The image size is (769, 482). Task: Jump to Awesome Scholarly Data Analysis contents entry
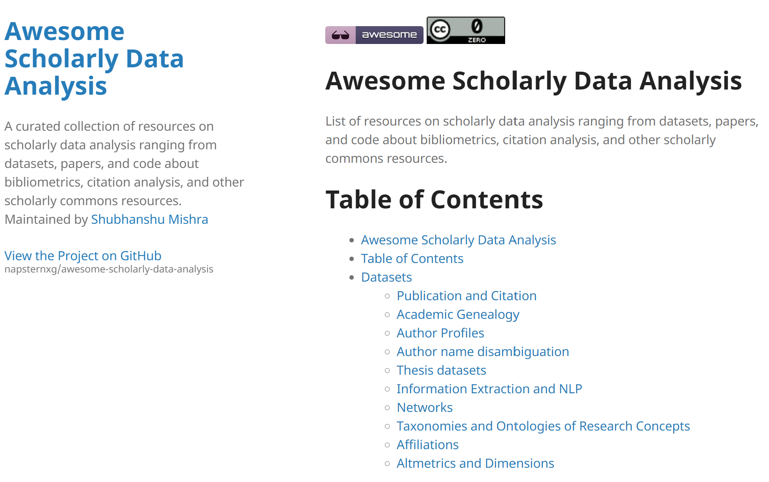click(x=458, y=240)
